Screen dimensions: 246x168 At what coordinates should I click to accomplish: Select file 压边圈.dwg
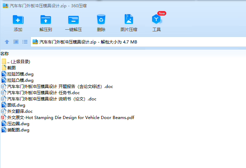15,124
